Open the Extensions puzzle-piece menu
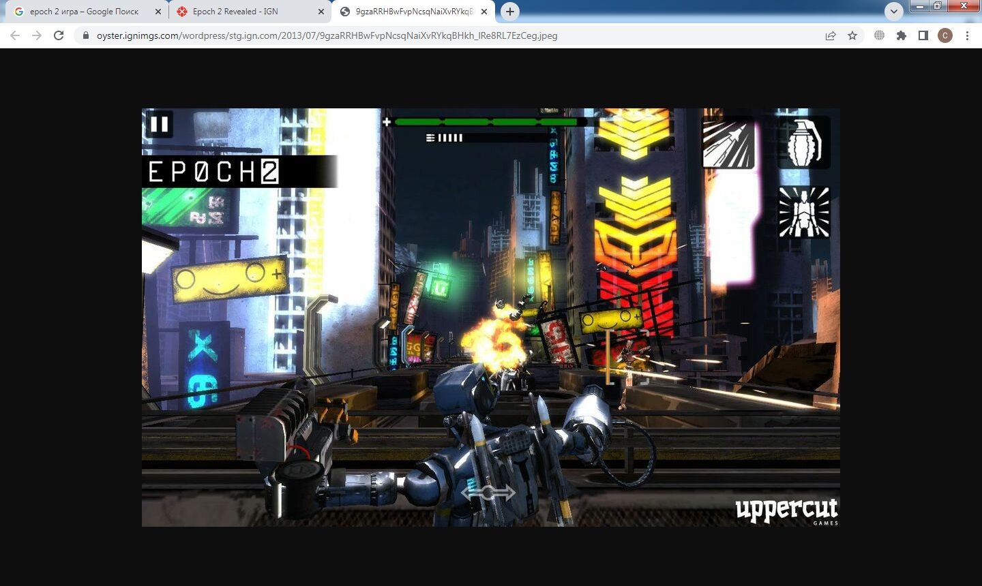982x586 pixels. pyautogui.click(x=902, y=35)
